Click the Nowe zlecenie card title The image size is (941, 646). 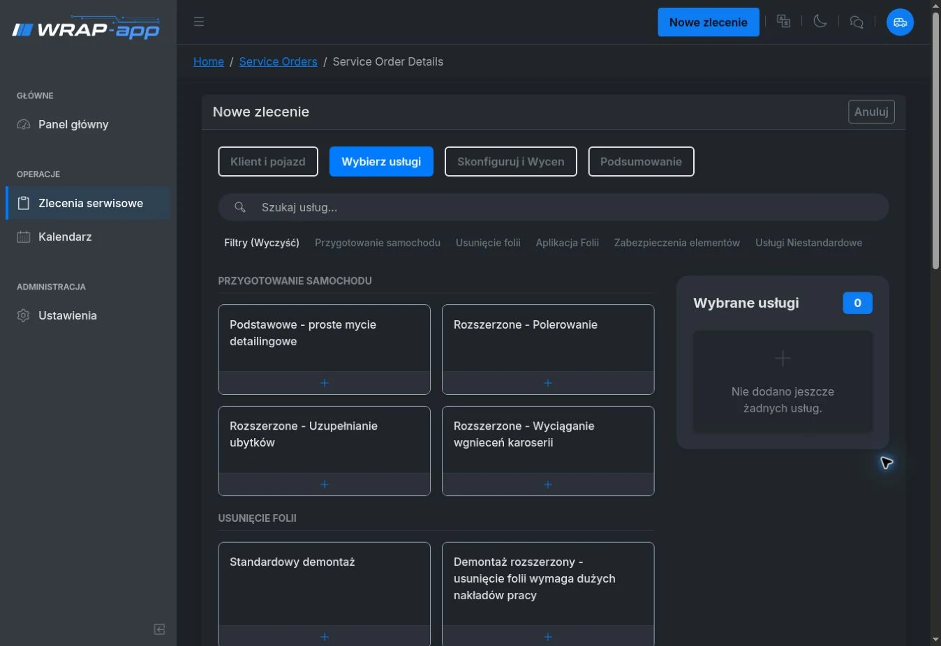coord(261,112)
